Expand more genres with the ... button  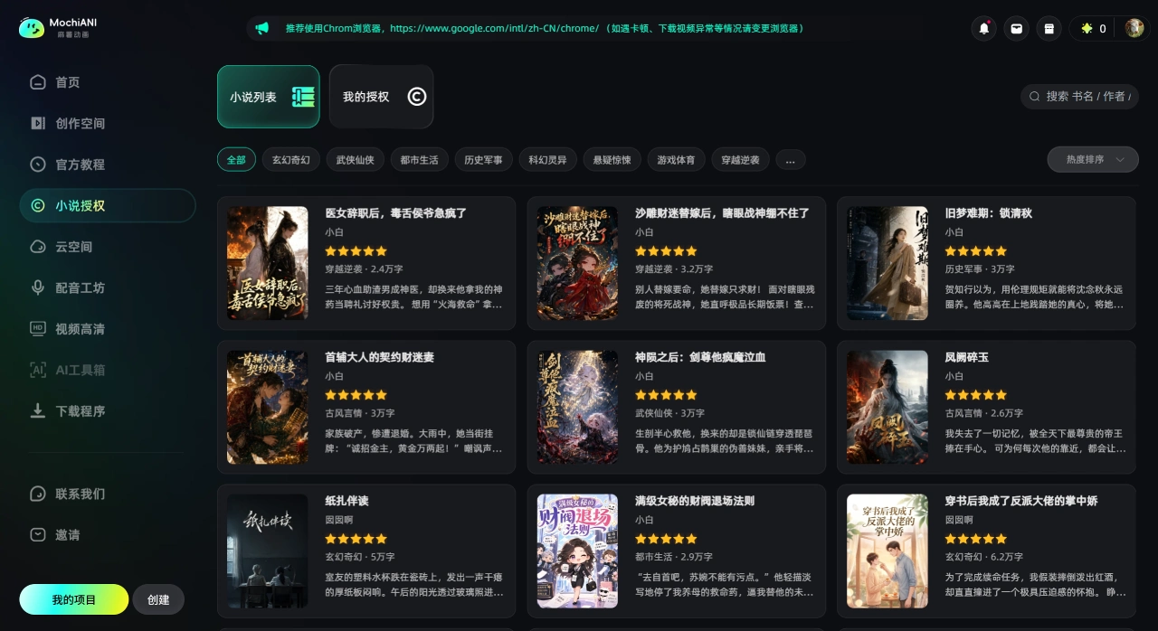point(791,160)
